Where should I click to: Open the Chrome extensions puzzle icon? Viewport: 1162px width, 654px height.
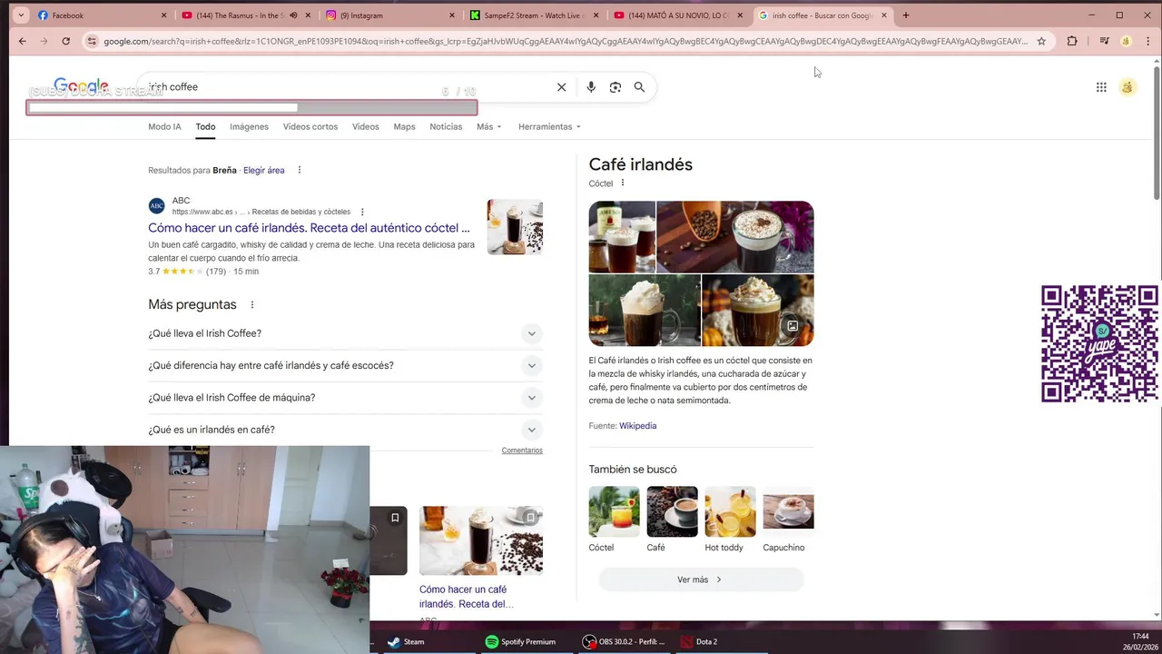(x=1072, y=41)
